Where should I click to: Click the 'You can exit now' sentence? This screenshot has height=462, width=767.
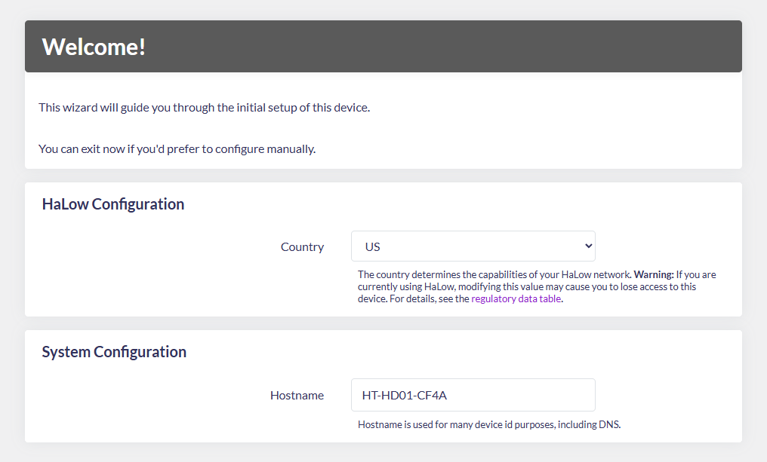click(177, 148)
